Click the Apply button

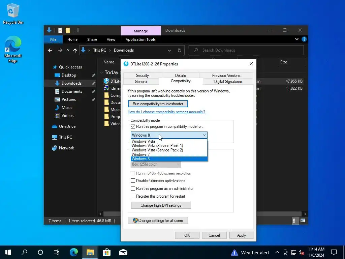click(x=241, y=235)
